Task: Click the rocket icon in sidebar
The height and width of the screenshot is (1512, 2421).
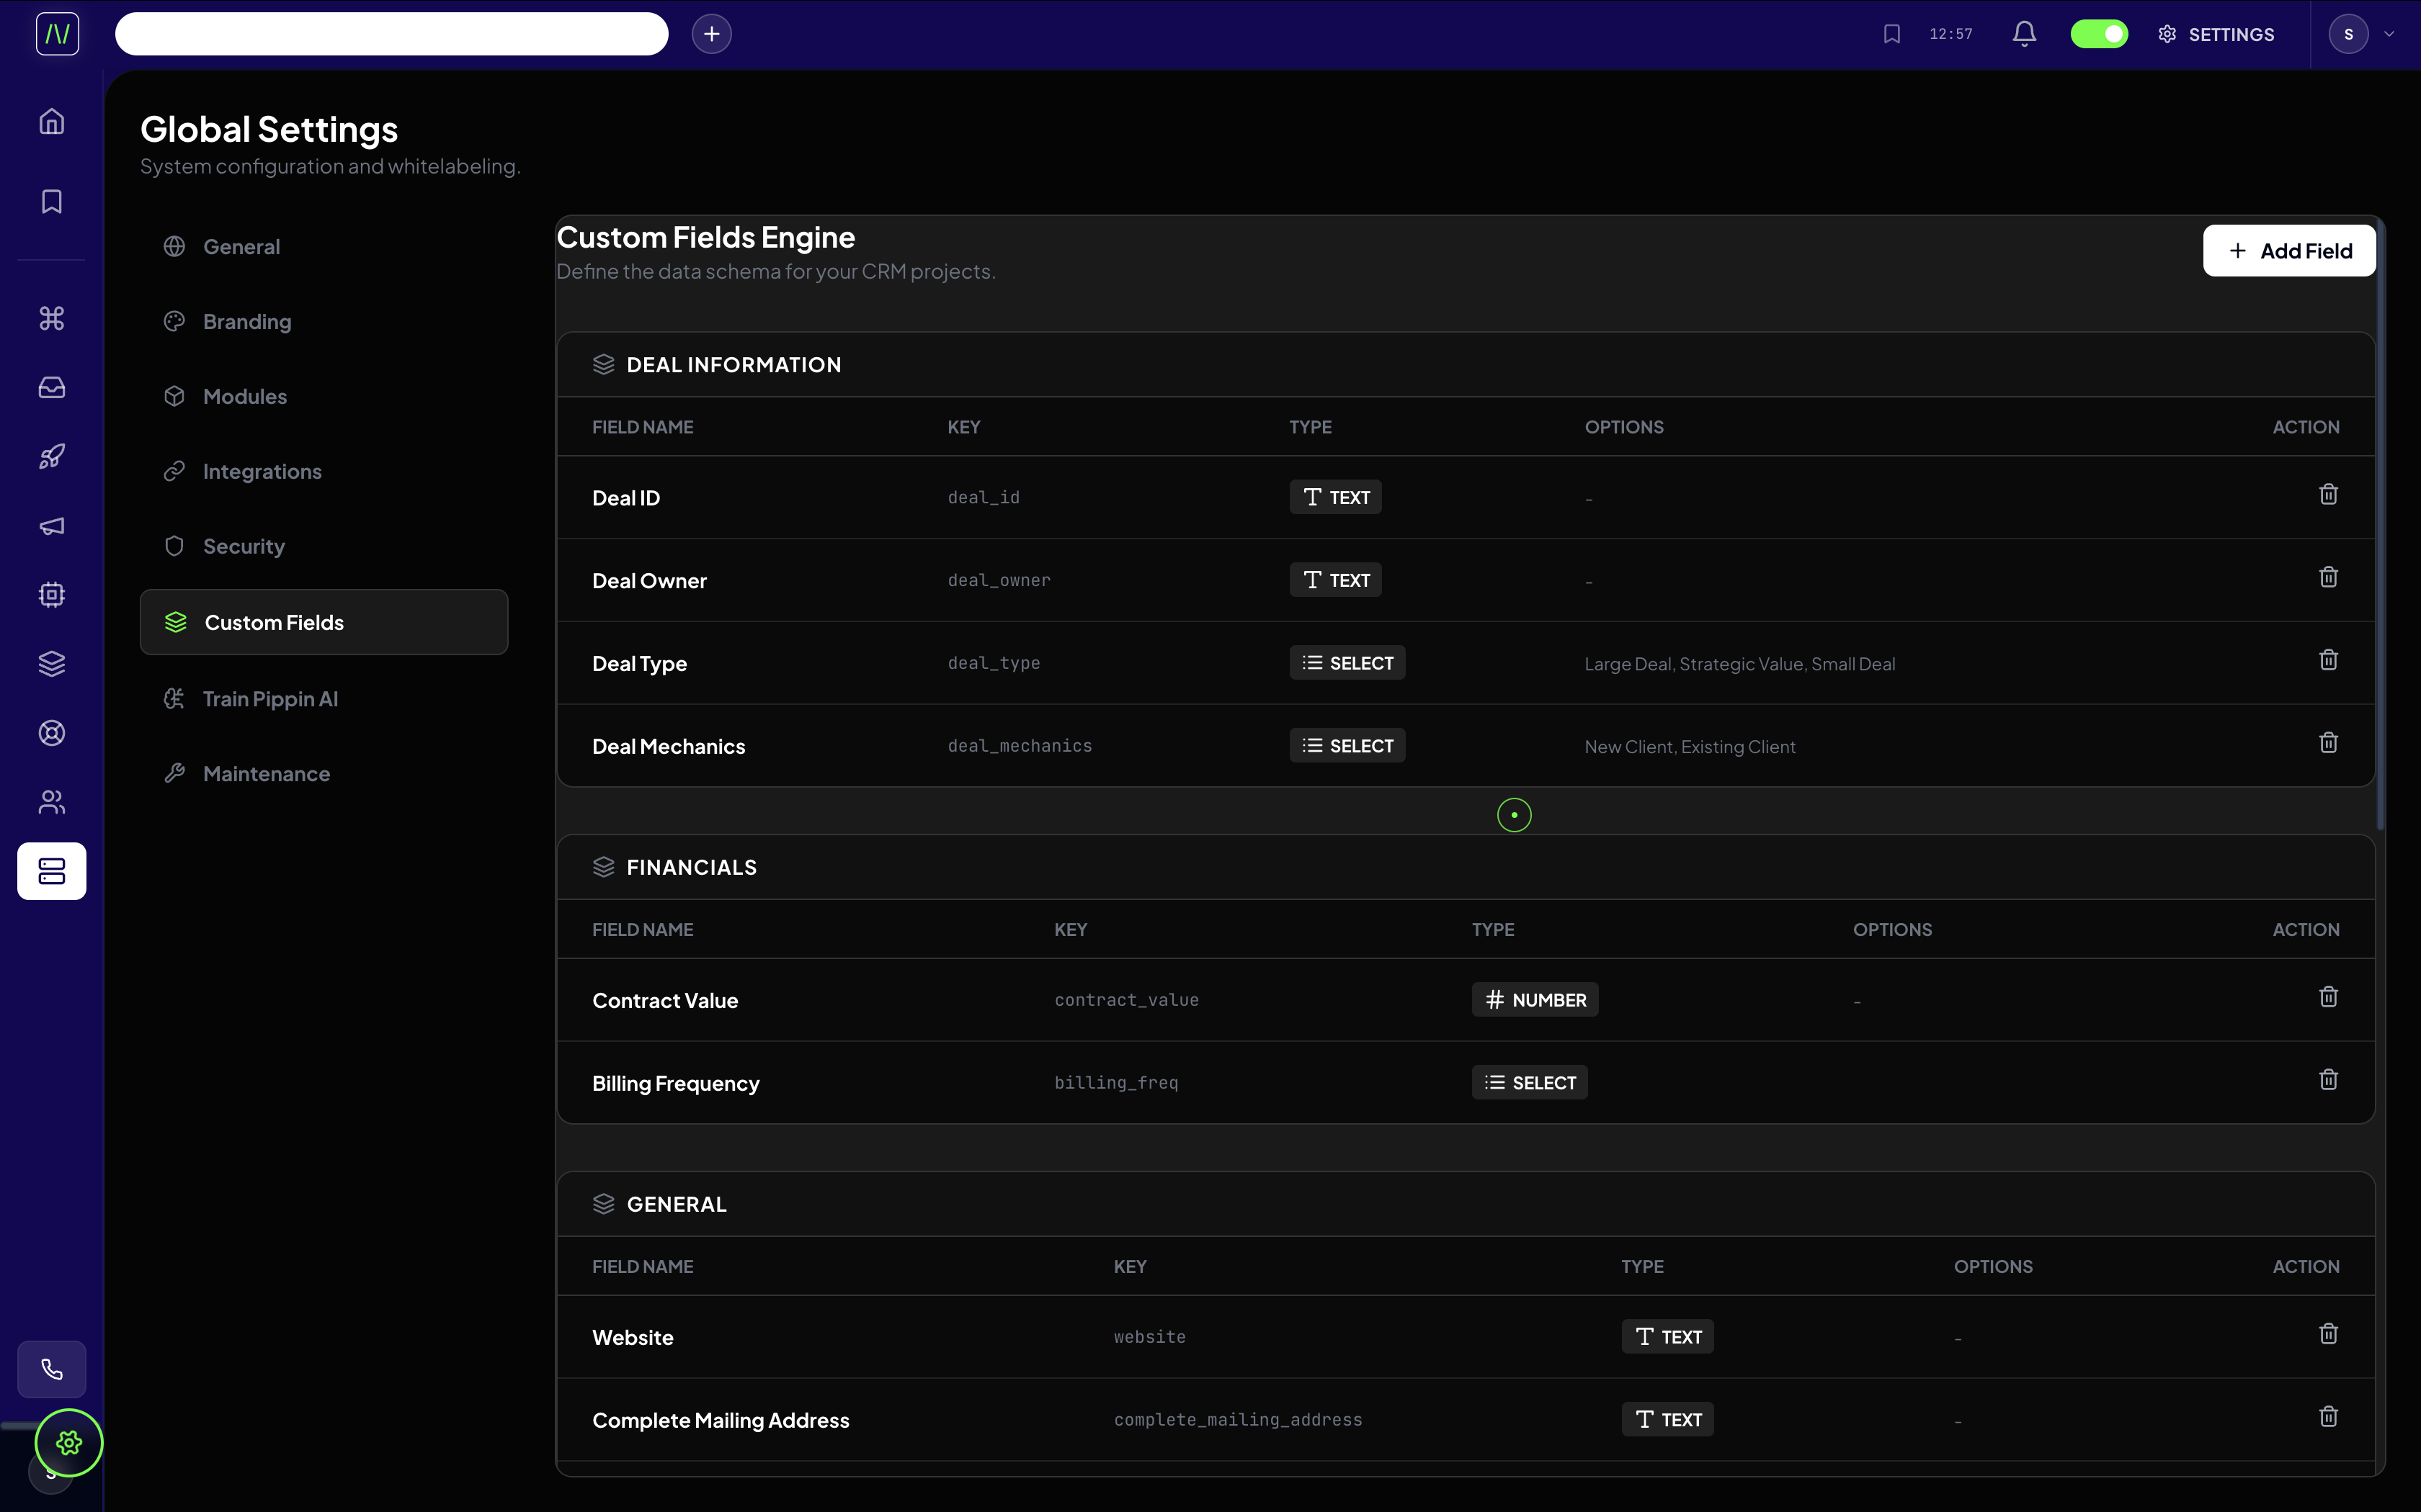Action: click(x=52, y=457)
